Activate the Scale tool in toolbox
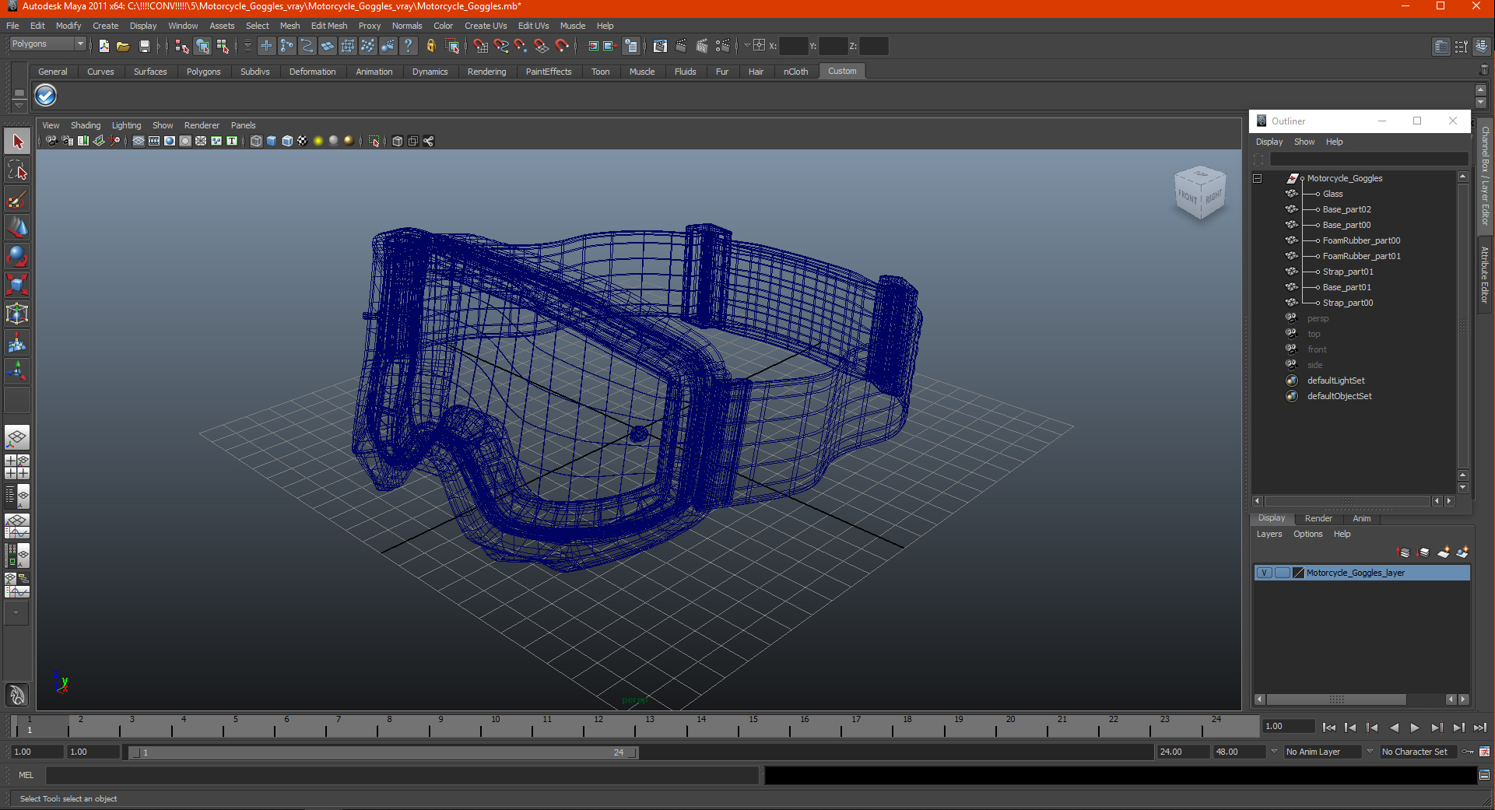The height and width of the screenshot is (810, 1495). coord(17,285)
